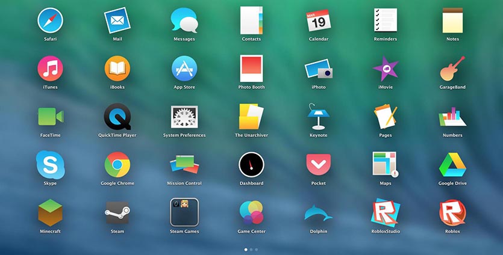This screenshot has height=255, width=503.
Task: Launch Photo Booth
Action: [251, 68]
